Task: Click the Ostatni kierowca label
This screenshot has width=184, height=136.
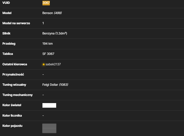Action: tap(15, 64)
